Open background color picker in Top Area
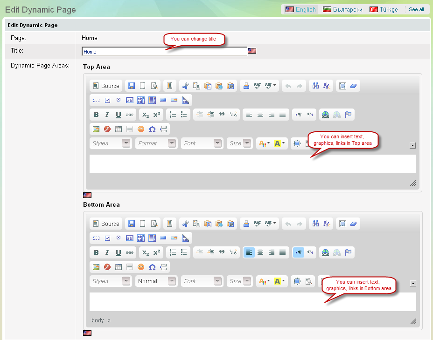433x340 pixels. point(279,143)
